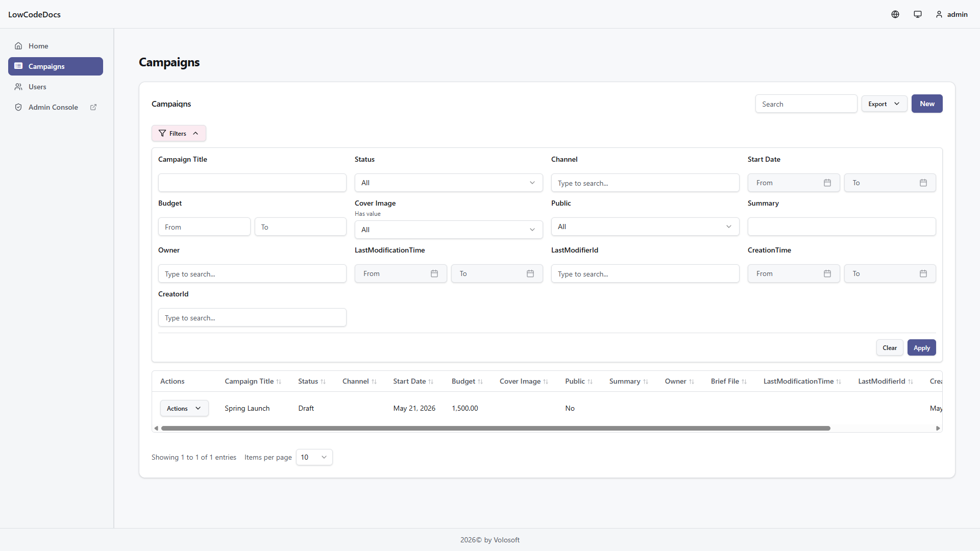
Task: Sort by LastModificationTime column arrows
Action: coord(839,382)
